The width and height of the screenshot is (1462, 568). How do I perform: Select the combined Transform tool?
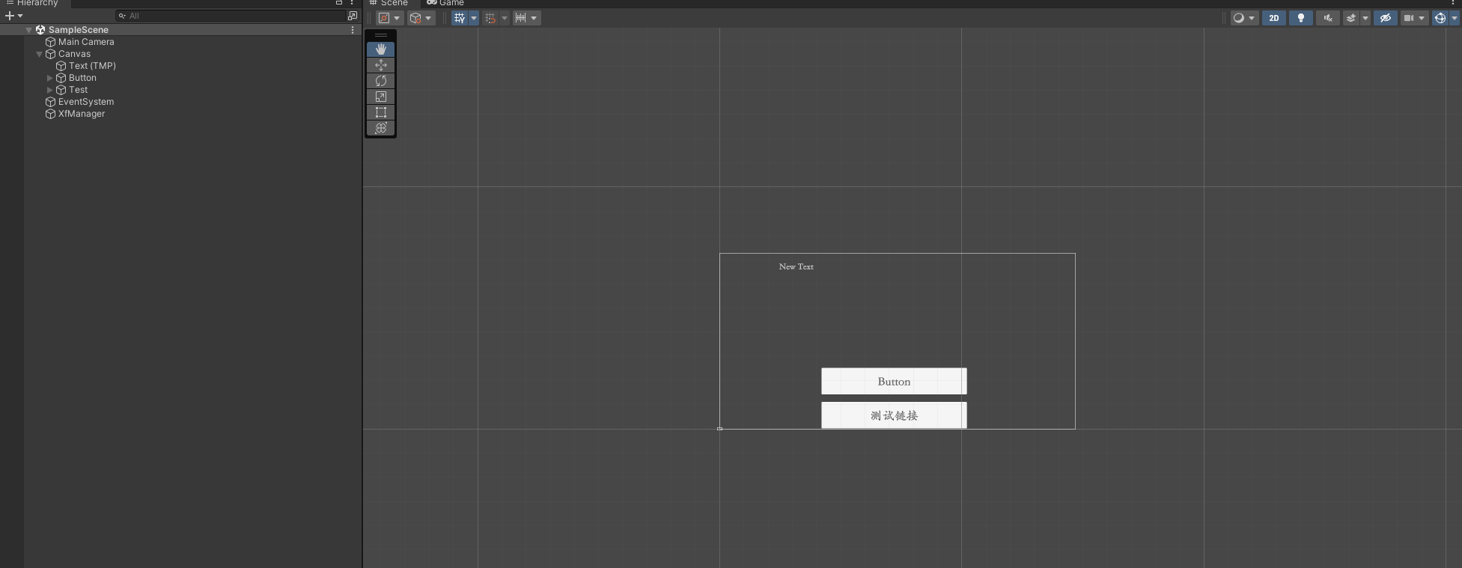(x=381, y=128)
